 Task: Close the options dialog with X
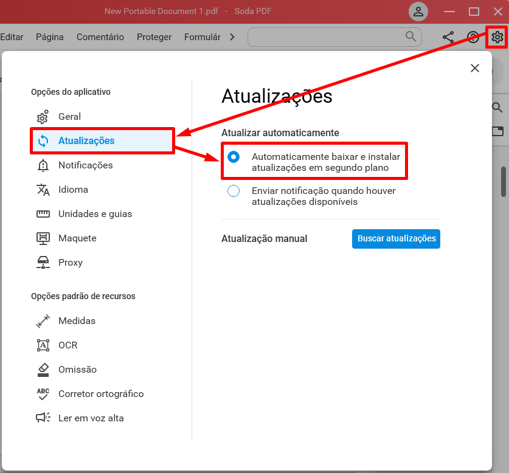[474, 68]
